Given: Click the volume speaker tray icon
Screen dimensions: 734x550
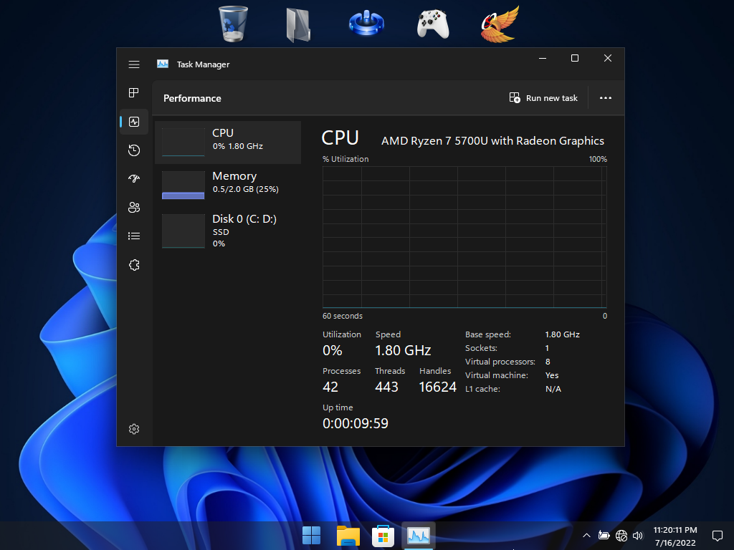Looking at the screenshot, I should [x=637, y=536].
